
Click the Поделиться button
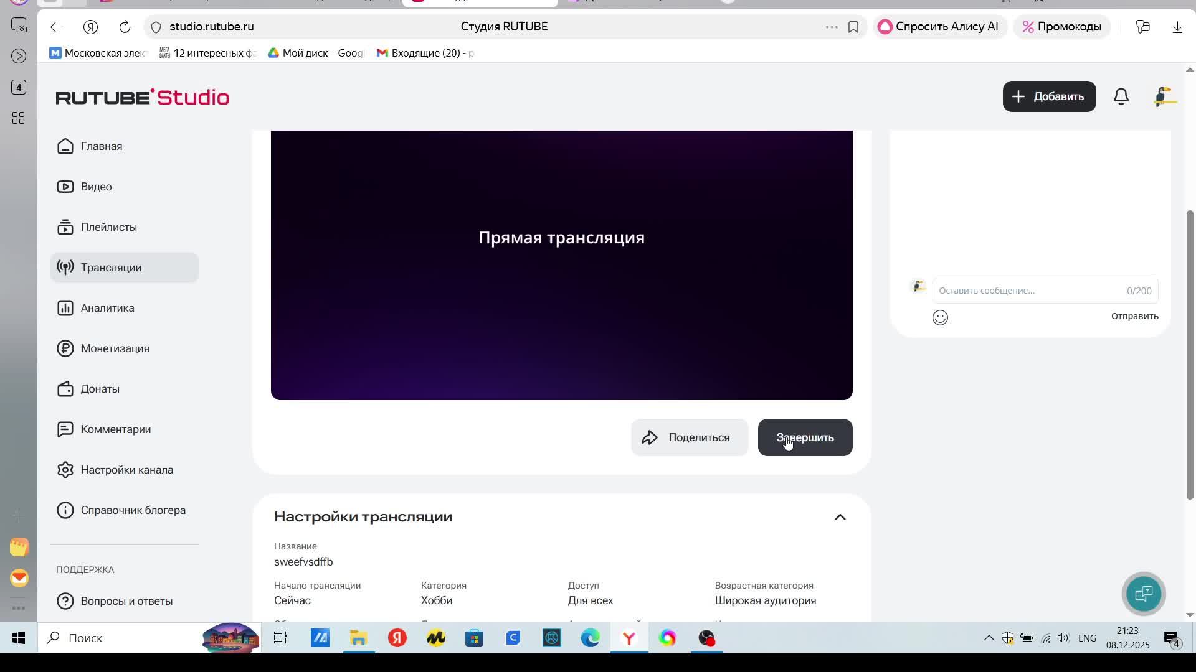click(x=689, y=437)
